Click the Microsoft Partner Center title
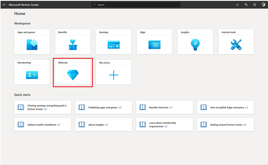 tap(24, 5)
